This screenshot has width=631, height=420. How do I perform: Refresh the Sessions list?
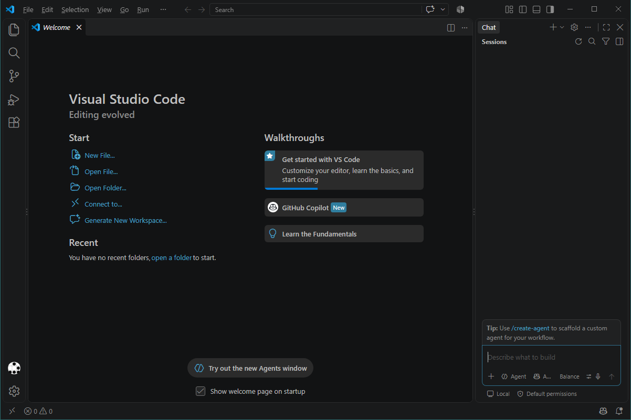point(579,41)
